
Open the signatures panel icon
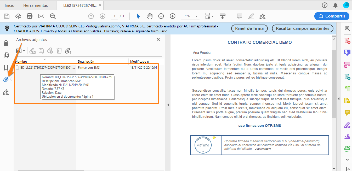pyautogui.click(x=6, y=92)
